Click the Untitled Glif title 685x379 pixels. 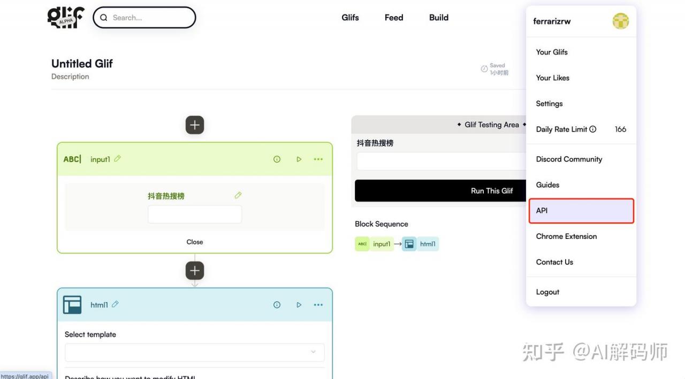pos(82,64)
